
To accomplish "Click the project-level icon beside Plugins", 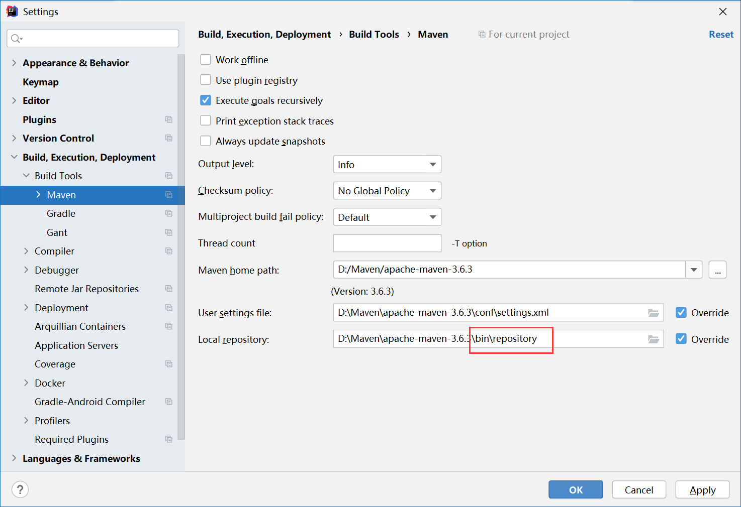I will (x=169, y=119).
